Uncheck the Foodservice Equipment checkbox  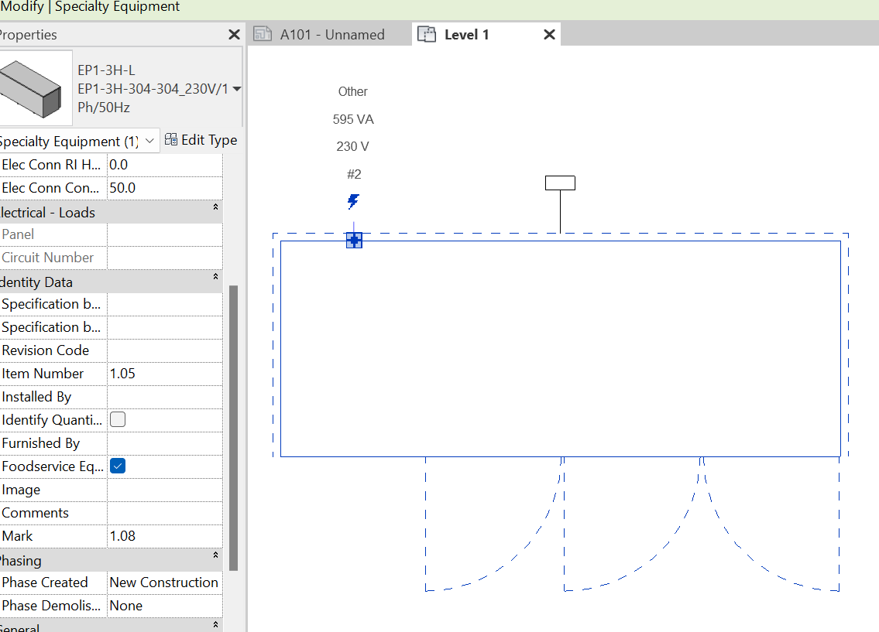pos(117,466)
